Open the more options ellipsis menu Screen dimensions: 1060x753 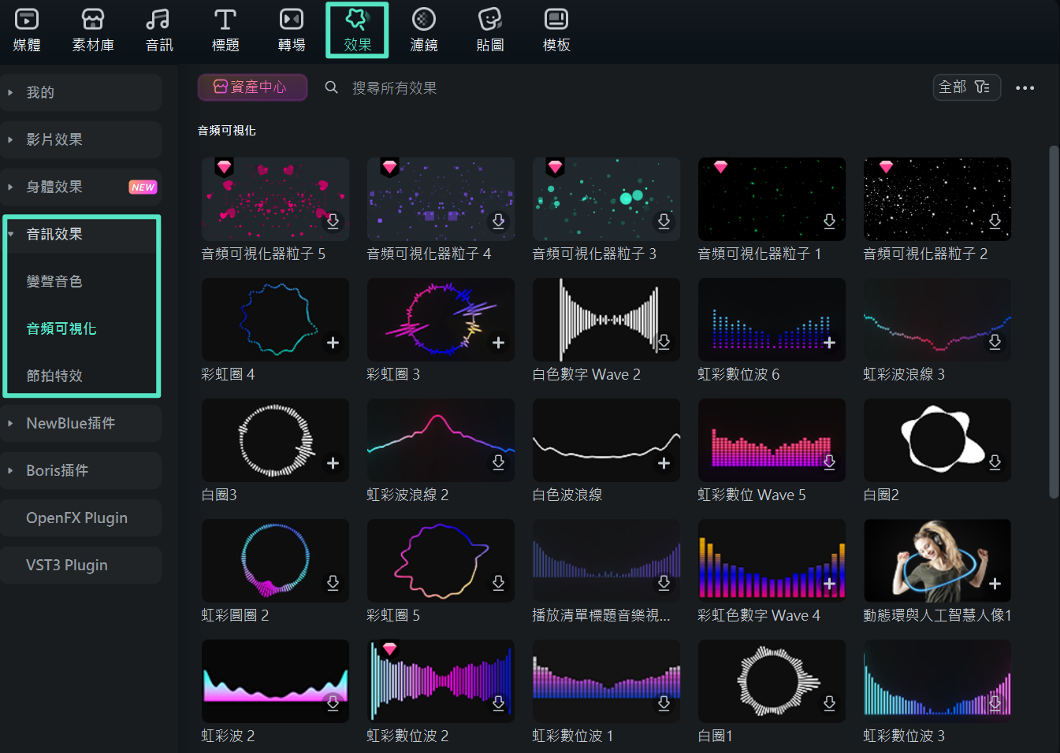coord(1025,87)
